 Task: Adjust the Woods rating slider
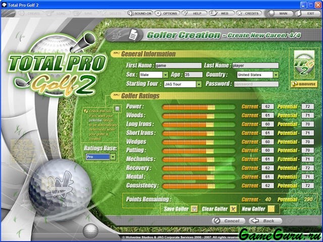click(198, 116)
